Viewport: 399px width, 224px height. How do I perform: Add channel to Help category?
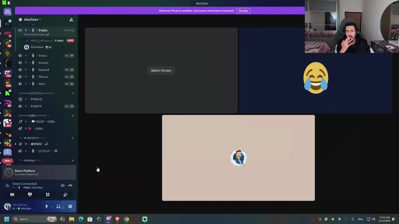click(x=73, y=161)
